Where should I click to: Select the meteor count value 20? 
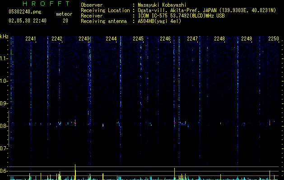[x=65, y=21]
